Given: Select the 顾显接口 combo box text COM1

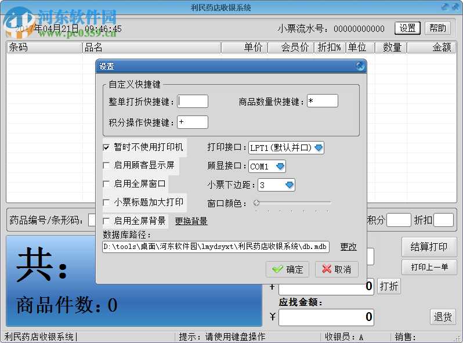Looking at the screenshot, I should (259, 167).
